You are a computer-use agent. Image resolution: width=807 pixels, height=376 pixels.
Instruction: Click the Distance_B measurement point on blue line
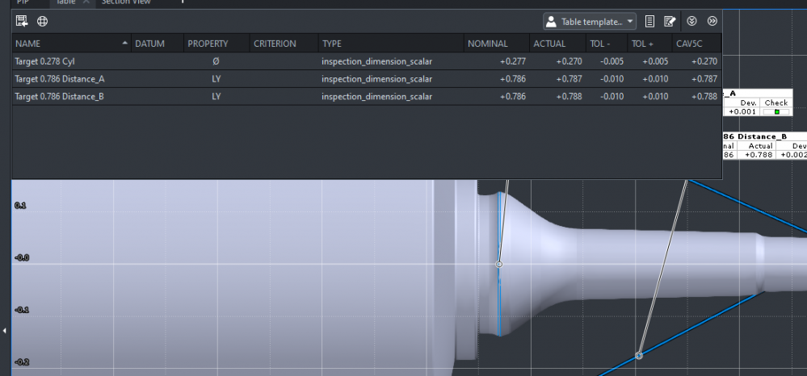(639, 355)
